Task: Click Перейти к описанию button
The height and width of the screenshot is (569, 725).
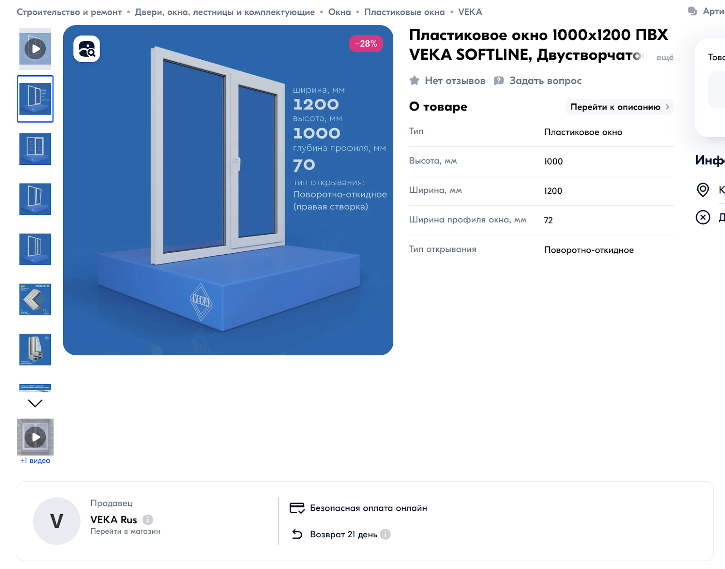Action: pos(619,107)
